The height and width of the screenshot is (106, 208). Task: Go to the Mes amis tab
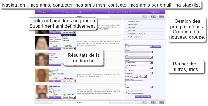click(x=43, y=12)
